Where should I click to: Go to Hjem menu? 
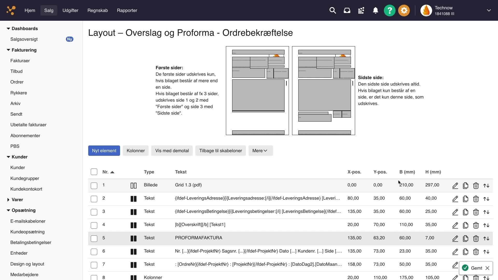point(30,10)
